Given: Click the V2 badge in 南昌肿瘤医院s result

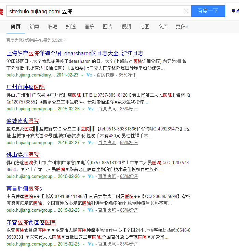Looking at the screenshot, I should tap(91, 210).
